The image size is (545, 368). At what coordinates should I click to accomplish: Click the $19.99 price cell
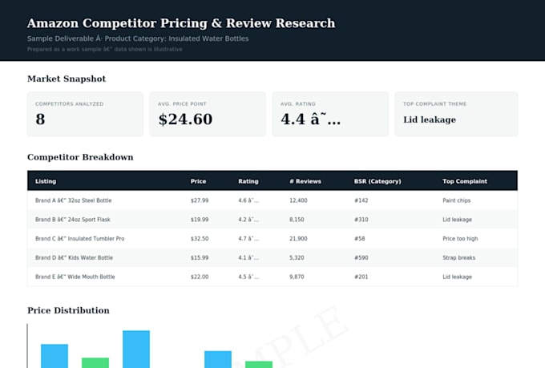click(200, 220)
